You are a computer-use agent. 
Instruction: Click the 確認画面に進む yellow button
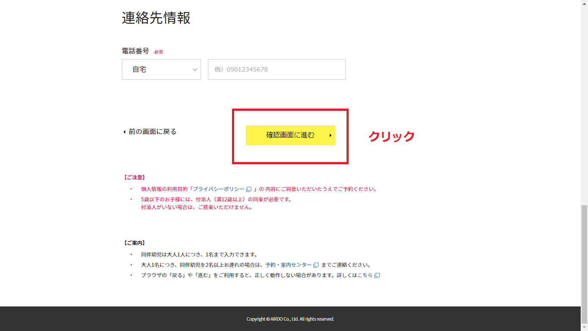point(290,135)
